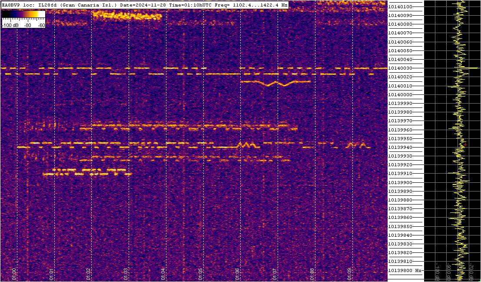The height and width of the screenshot is (282, 481).
Task: Click the '-60' label under color legend
Action: [x=41, y=26]
